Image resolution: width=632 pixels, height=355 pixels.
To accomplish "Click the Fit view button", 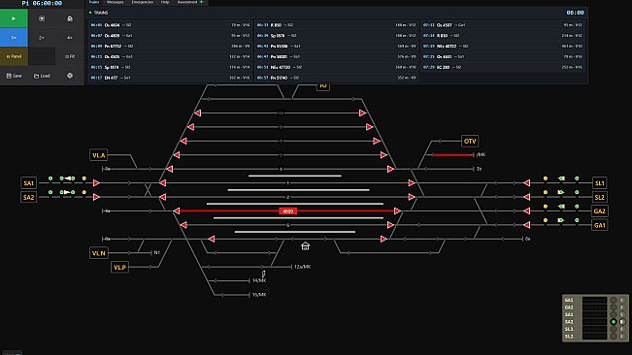I will pos(70,56).
